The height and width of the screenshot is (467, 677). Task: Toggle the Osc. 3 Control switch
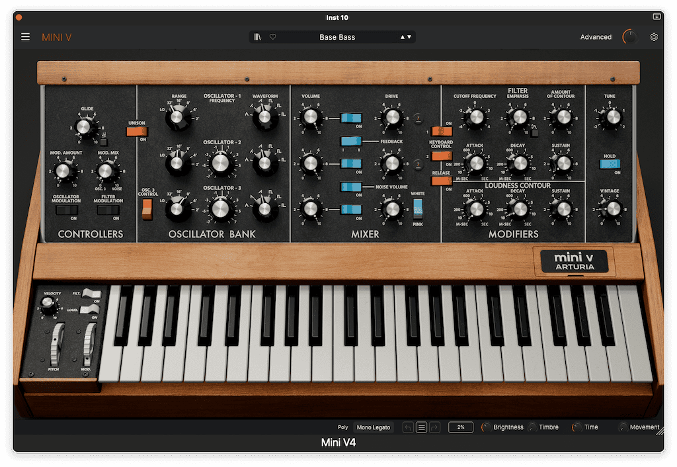click(147, 209)
